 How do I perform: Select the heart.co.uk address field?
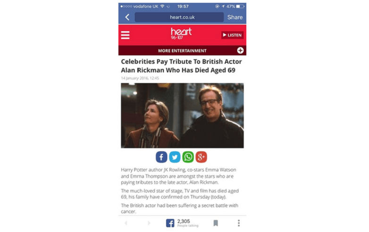click(179, 17)
